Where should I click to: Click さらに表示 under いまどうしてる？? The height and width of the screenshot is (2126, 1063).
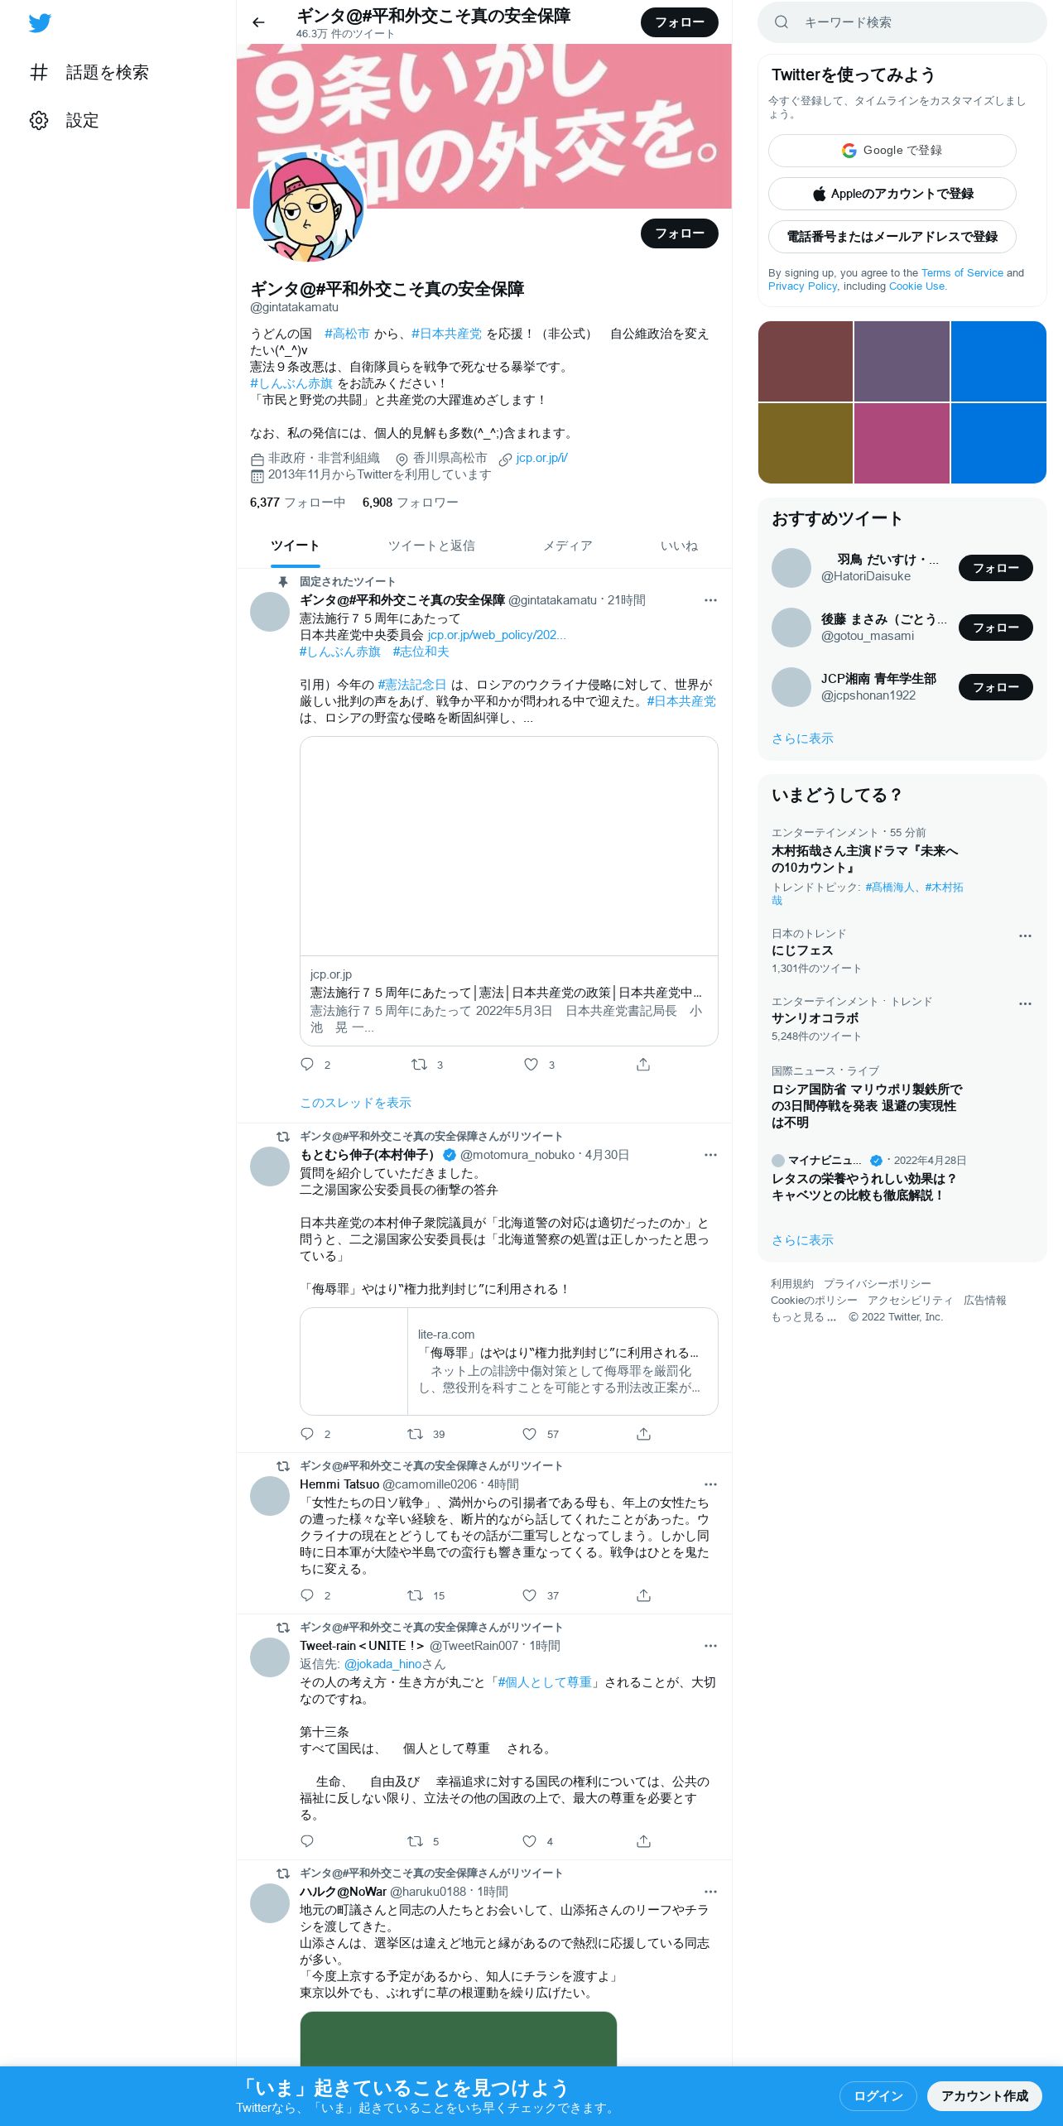click(x=802, y=1240)
